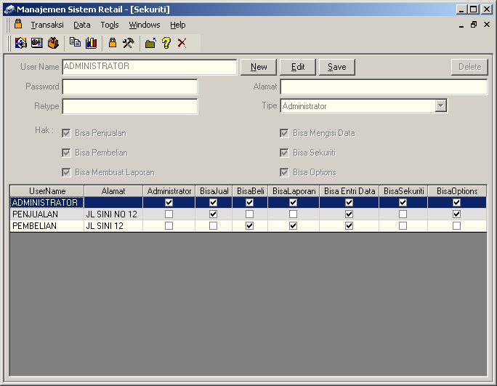Toggle BisaOptions checkbox for PEMBELIAN row
Viewport: 497px width, 386px height.
click(x=456, y=226)
